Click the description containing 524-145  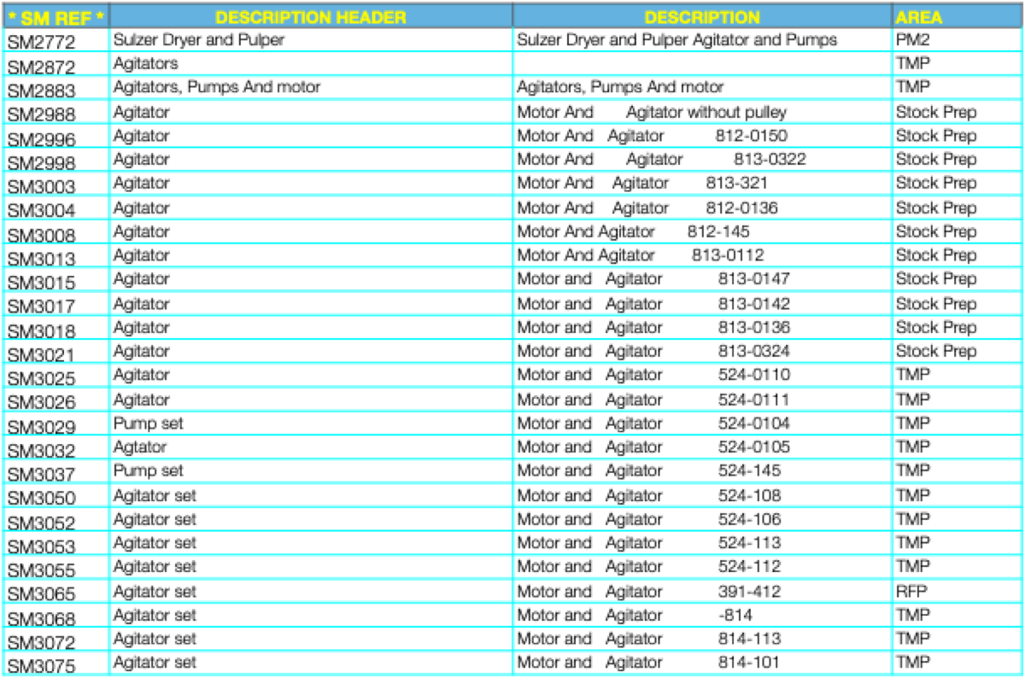tap(702, 471)
